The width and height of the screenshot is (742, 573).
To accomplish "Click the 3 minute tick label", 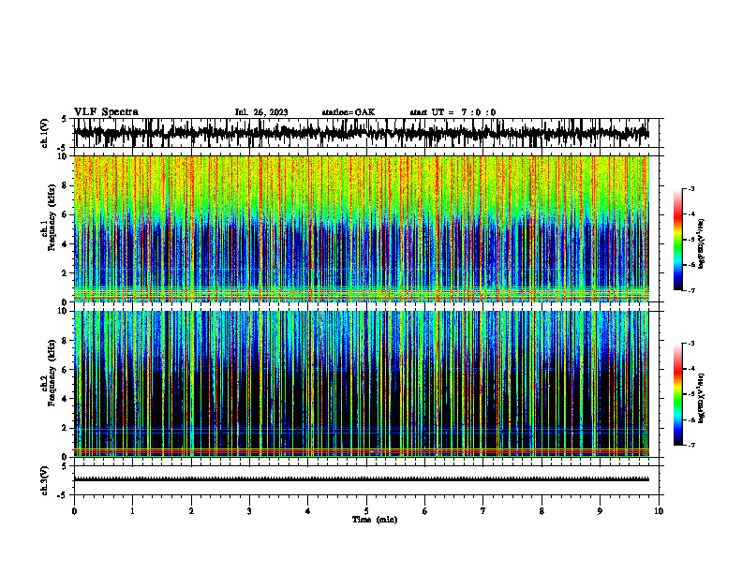I will point(249,511).
